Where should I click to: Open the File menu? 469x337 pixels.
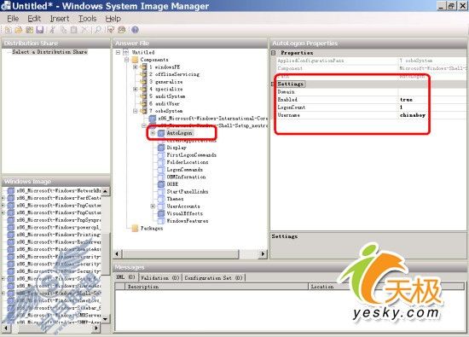pyautogui.click(x=13, y=19)
